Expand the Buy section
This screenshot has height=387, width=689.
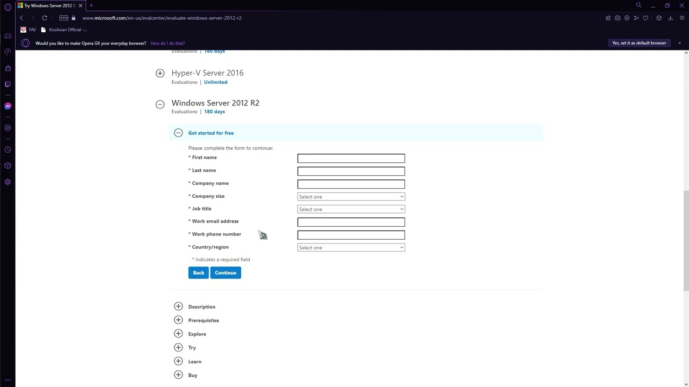coord(178,375)
